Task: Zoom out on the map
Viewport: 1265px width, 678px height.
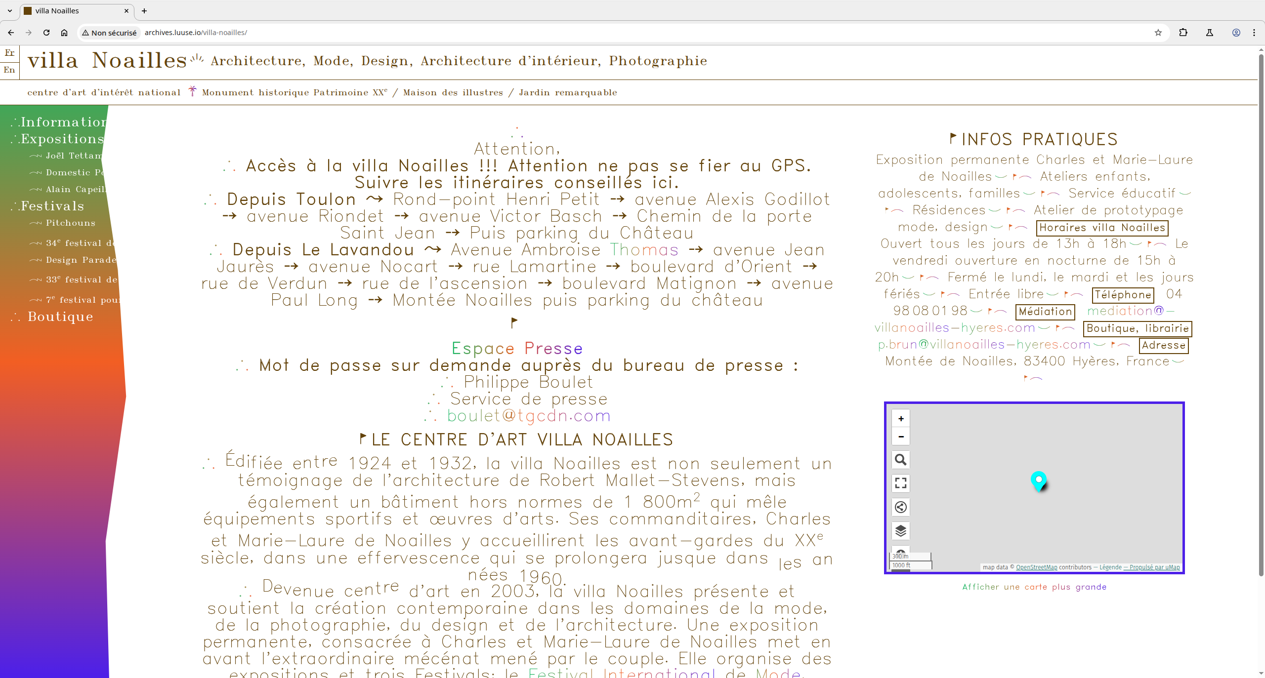Action: pyautogui.click(x=901, y=437)
